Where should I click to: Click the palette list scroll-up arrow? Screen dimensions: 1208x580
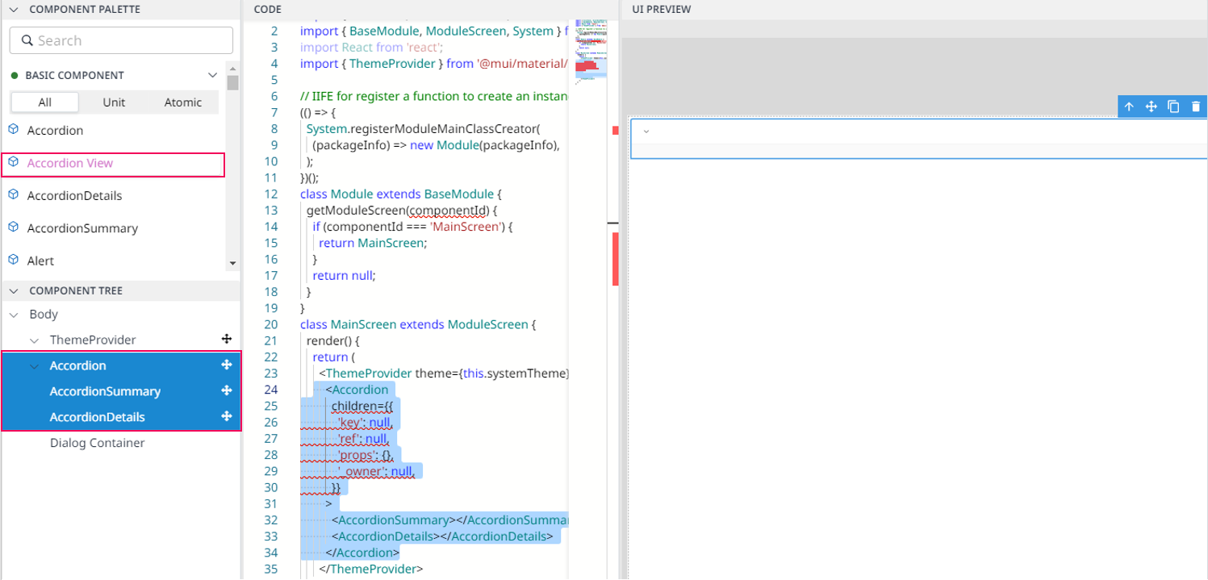pos(232,69)
